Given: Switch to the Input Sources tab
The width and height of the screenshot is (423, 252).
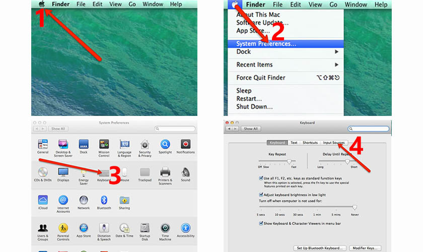Looking at the screenshot, I should click(x=334, y=143).
